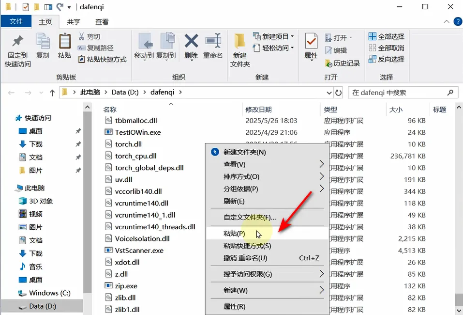The height and width of the screenshot is (315, 463).
Task: Open the Move to (移动到) command
Action: click(144, 46)
